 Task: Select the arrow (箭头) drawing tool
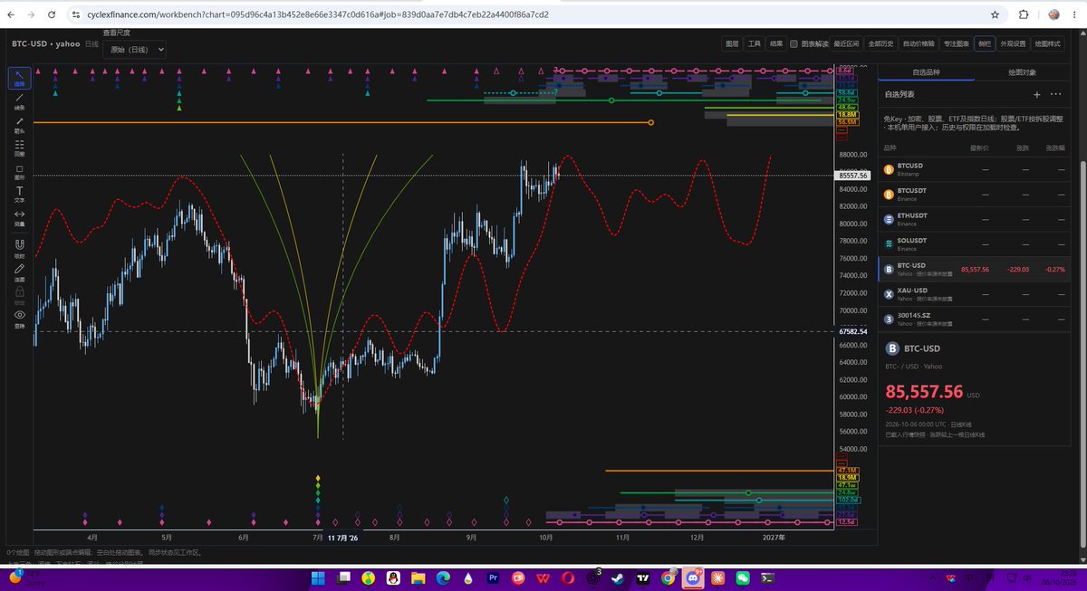19,124
